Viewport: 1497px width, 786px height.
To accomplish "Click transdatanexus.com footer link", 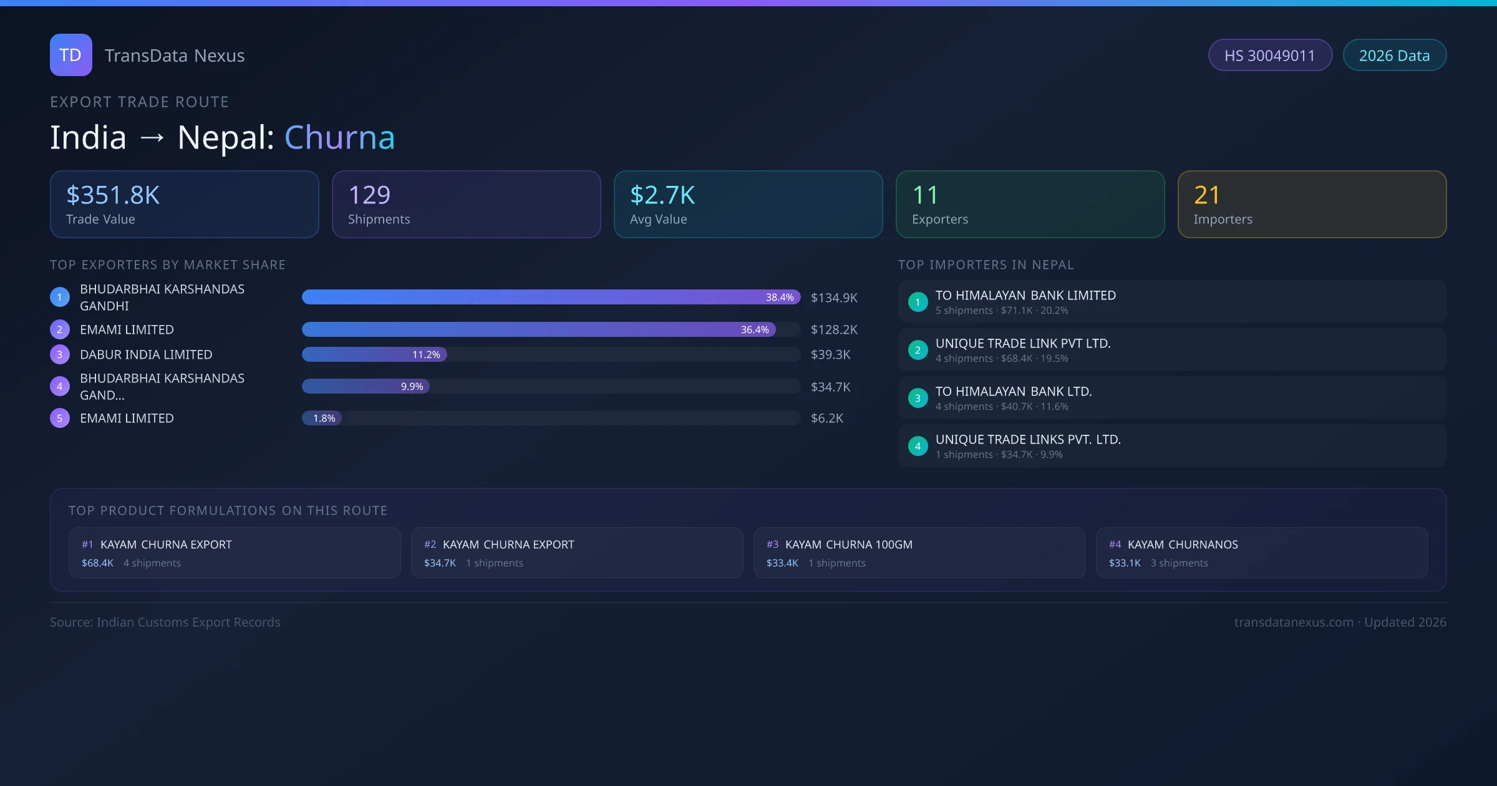I will (x=1293, y=622).
